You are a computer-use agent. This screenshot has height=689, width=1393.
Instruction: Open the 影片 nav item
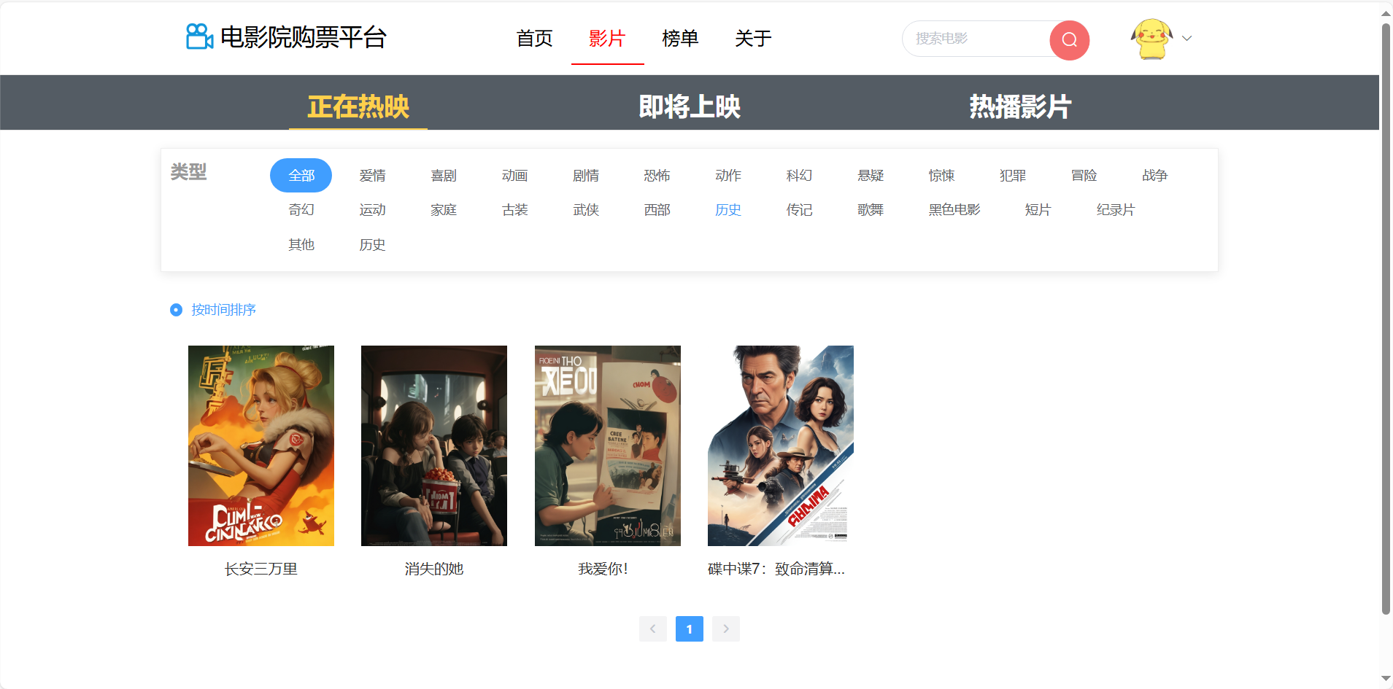coord(608,39)
